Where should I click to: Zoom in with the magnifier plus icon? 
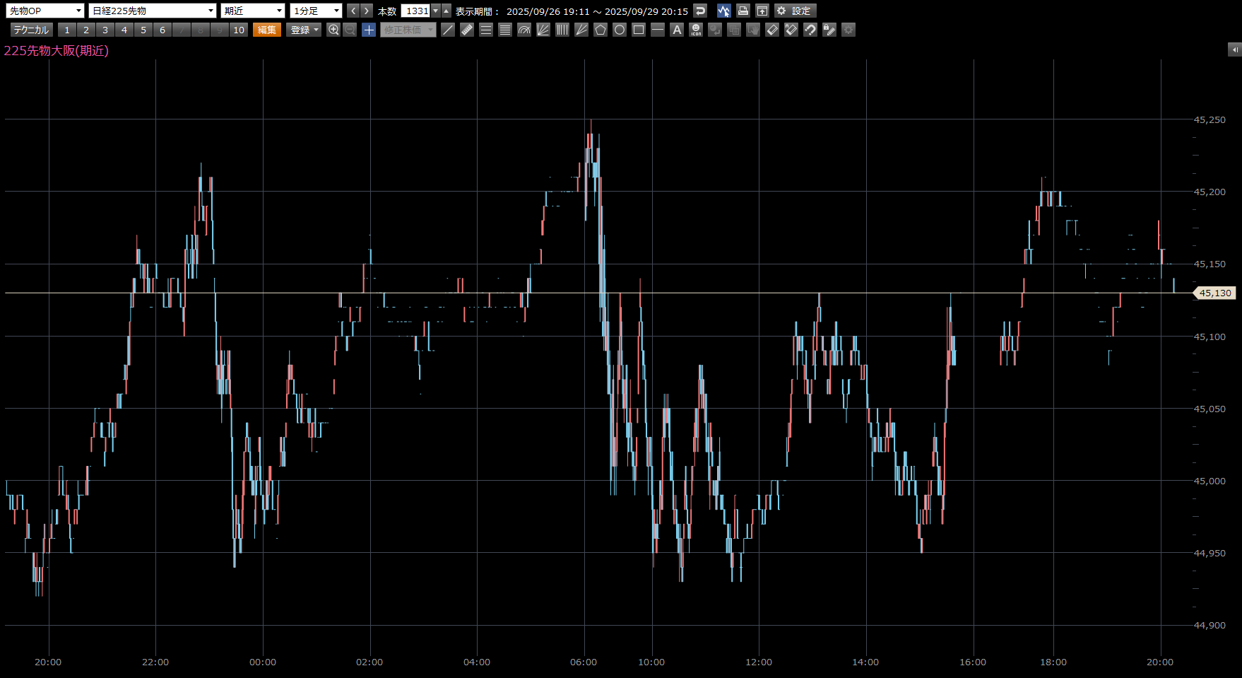coord(333,30)
